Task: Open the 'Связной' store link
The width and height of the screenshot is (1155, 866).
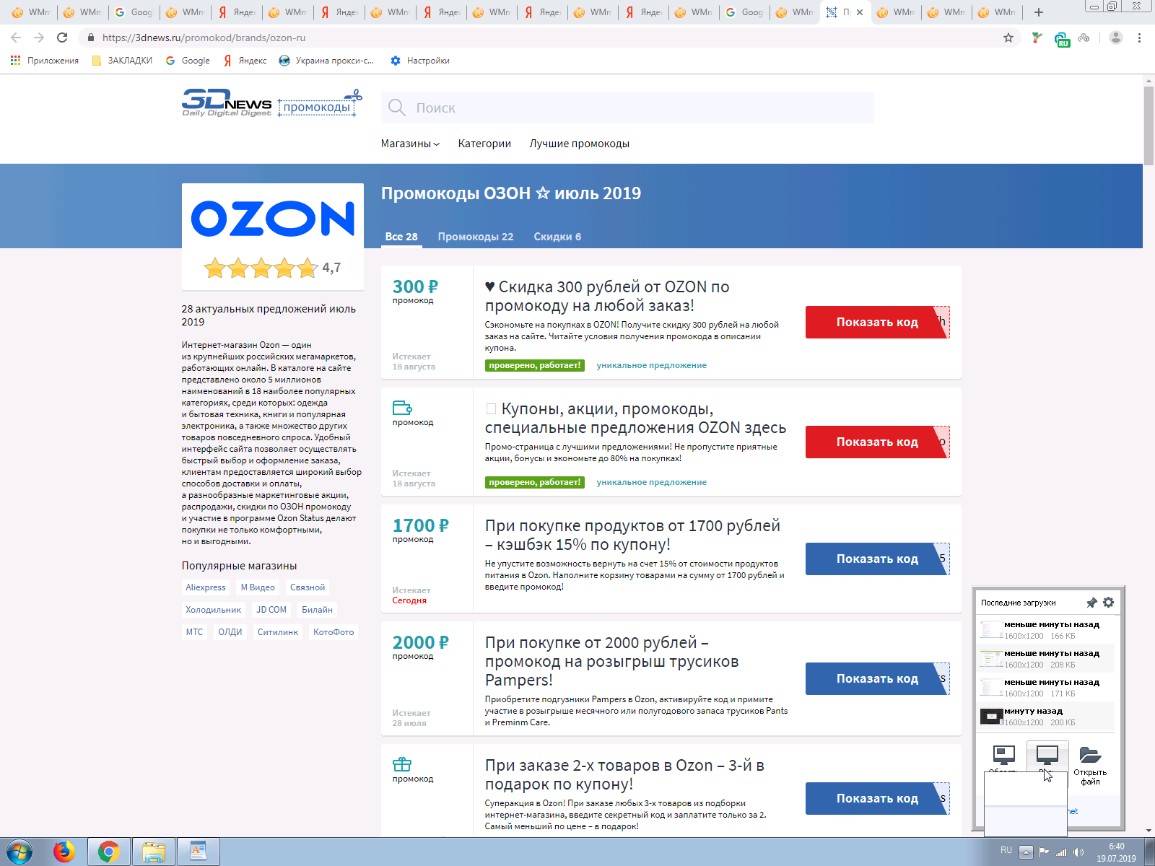Action: coord(308,587)
